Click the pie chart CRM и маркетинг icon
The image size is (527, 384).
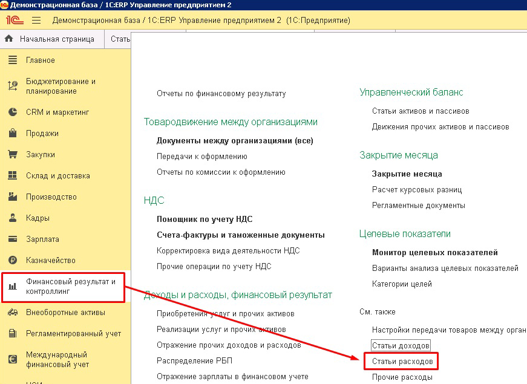pyautogui.click(x=12, y=112)
